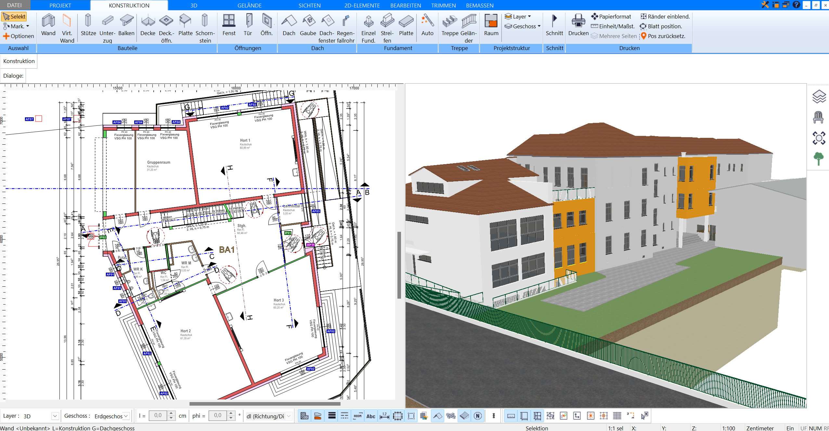The width and height of the screenshot is (829, 431).
Task: Expand the Mark. selection dropdown
Action: coord(16,26)
